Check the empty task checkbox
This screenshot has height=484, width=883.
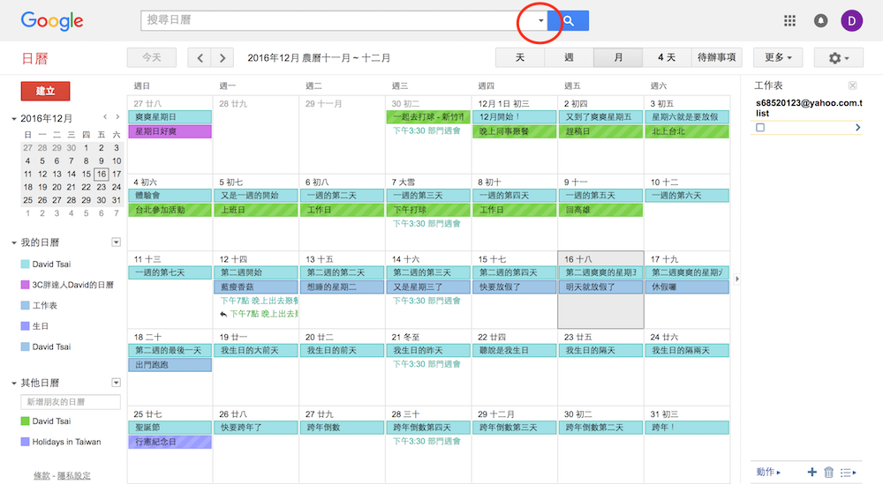tap(760, 128)
